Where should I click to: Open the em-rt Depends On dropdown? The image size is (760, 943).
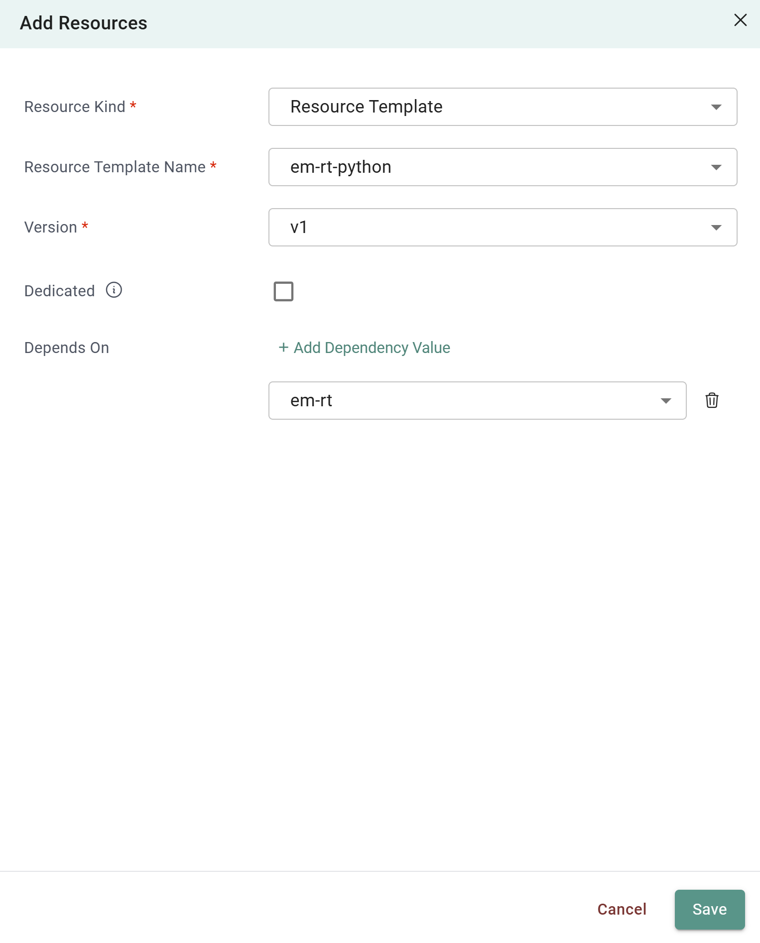477,401
